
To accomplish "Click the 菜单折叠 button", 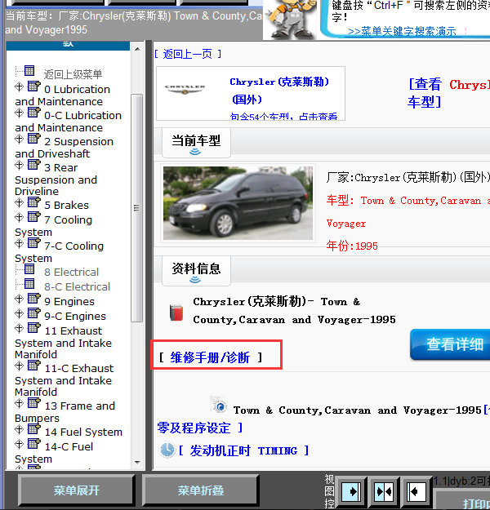I will (201, 490).
